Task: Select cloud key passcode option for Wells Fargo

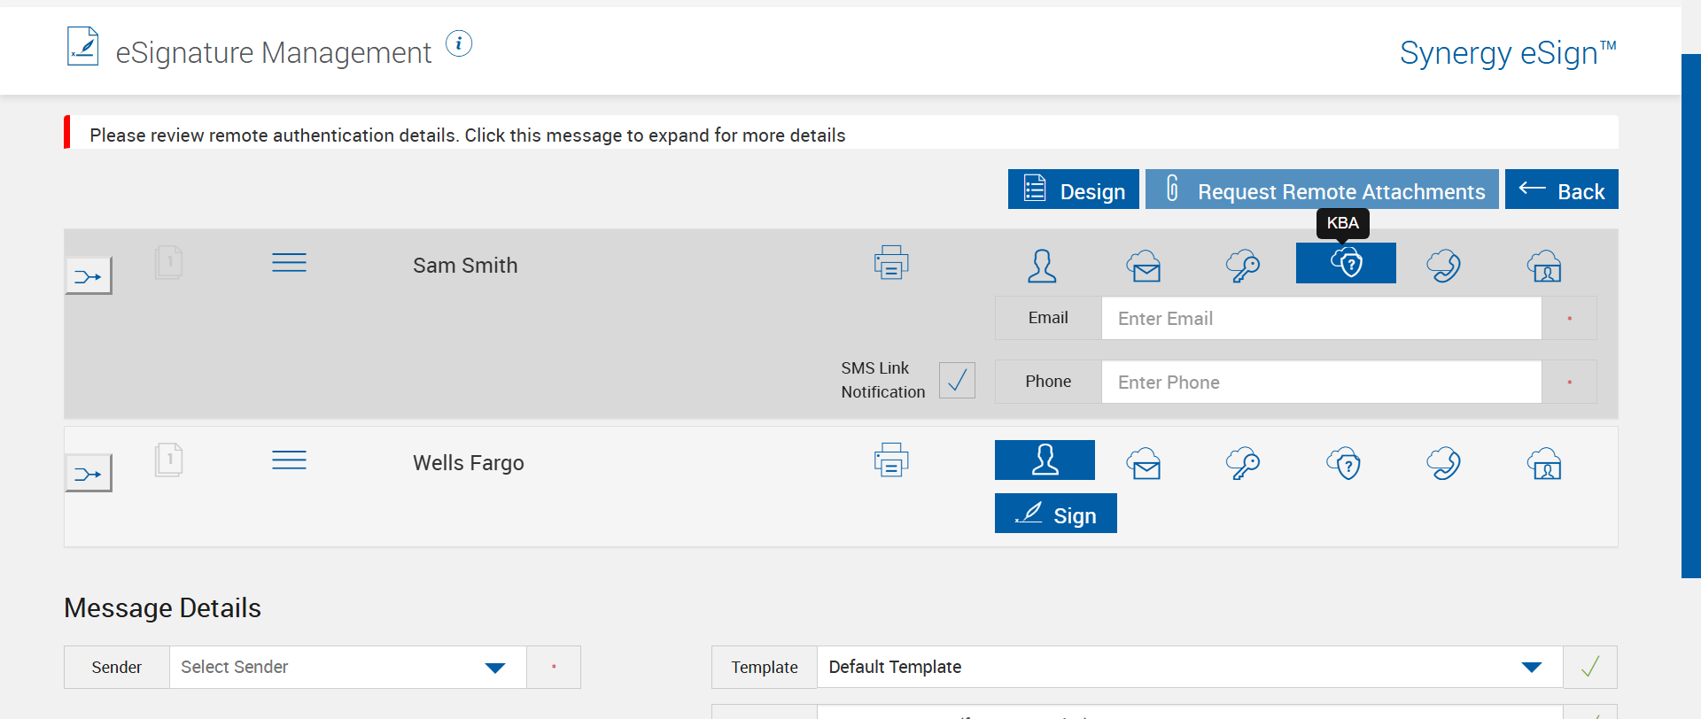Action: pyautogui.click(x=1243, y=463)
